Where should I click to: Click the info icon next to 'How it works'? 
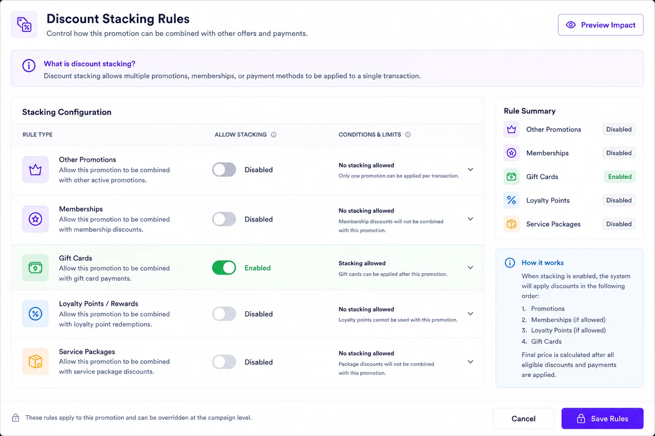coord(510,263)
